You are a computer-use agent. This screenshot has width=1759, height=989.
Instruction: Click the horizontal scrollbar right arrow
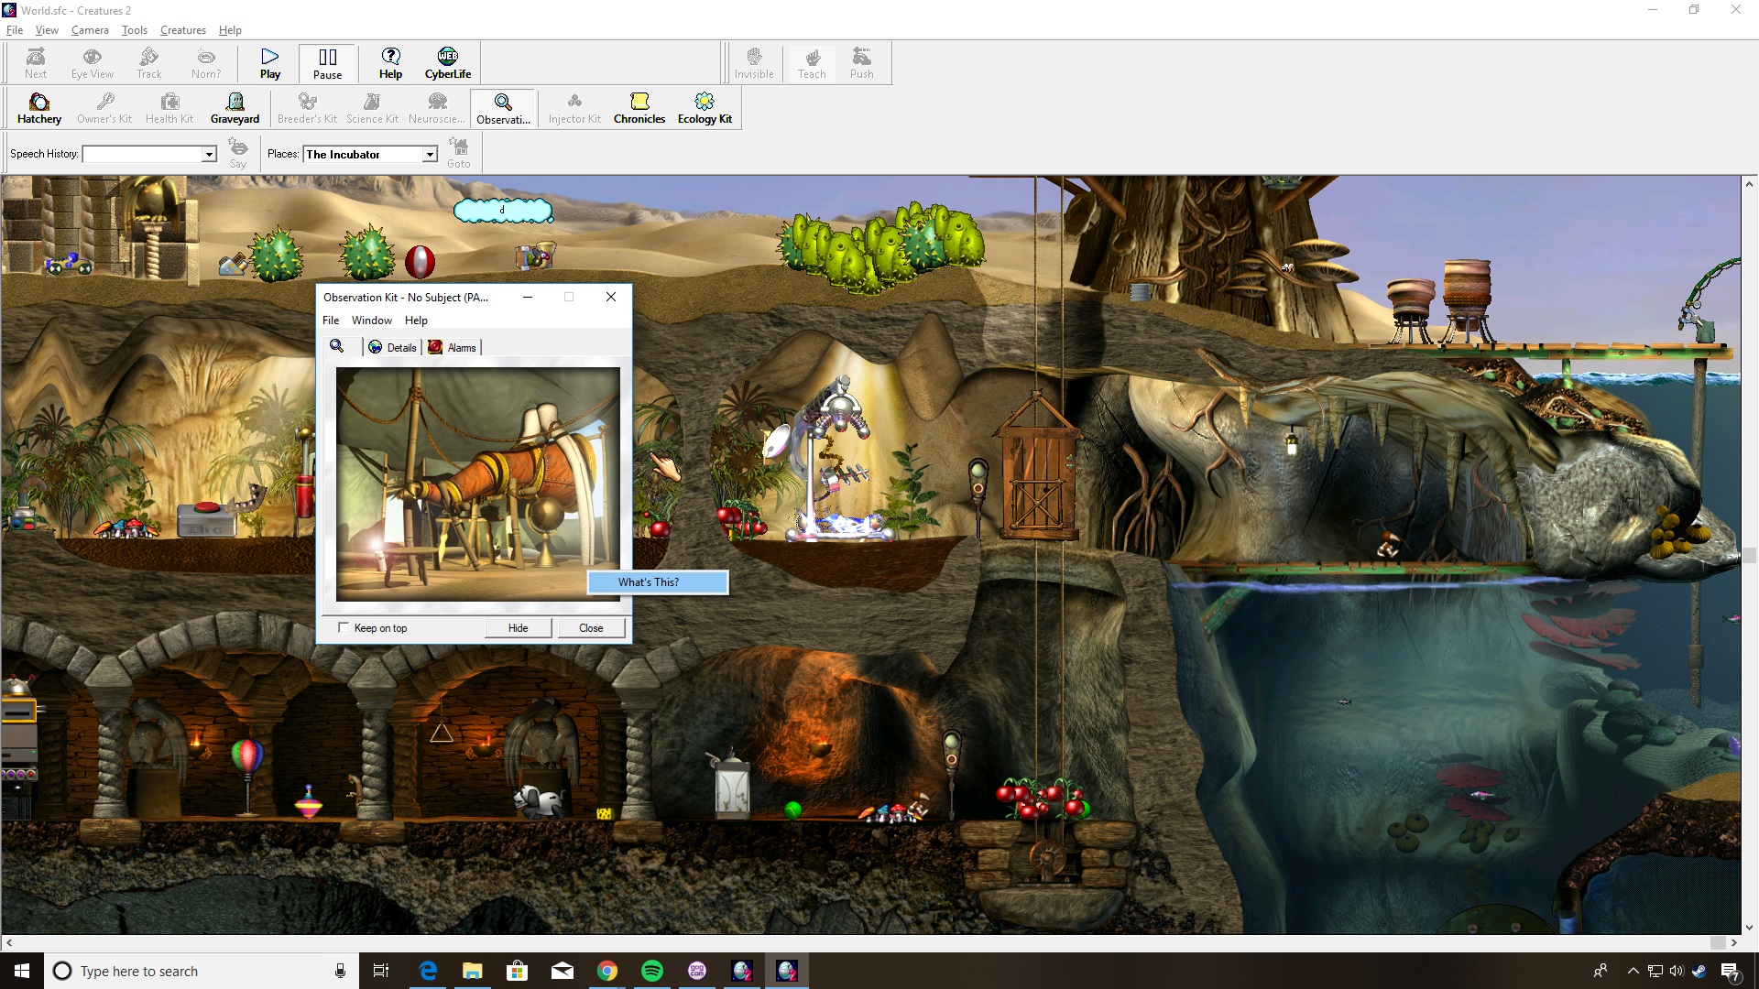(x=1733, y=942)
